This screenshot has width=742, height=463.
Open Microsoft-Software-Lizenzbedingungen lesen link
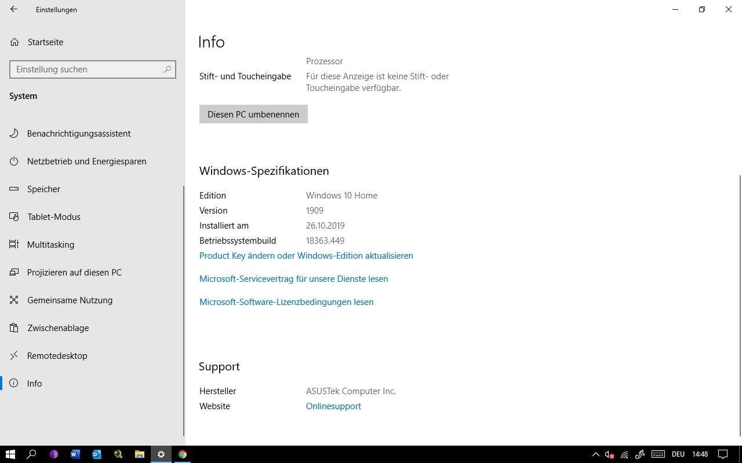tap(286, 302)
